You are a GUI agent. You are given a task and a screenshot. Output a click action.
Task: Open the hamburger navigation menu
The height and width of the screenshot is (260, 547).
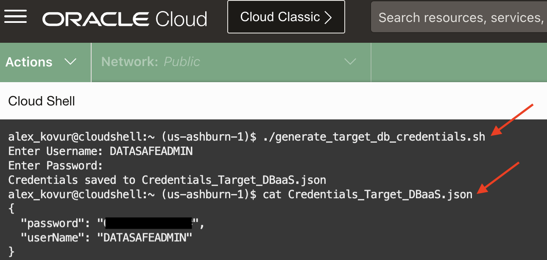point(15,17)
